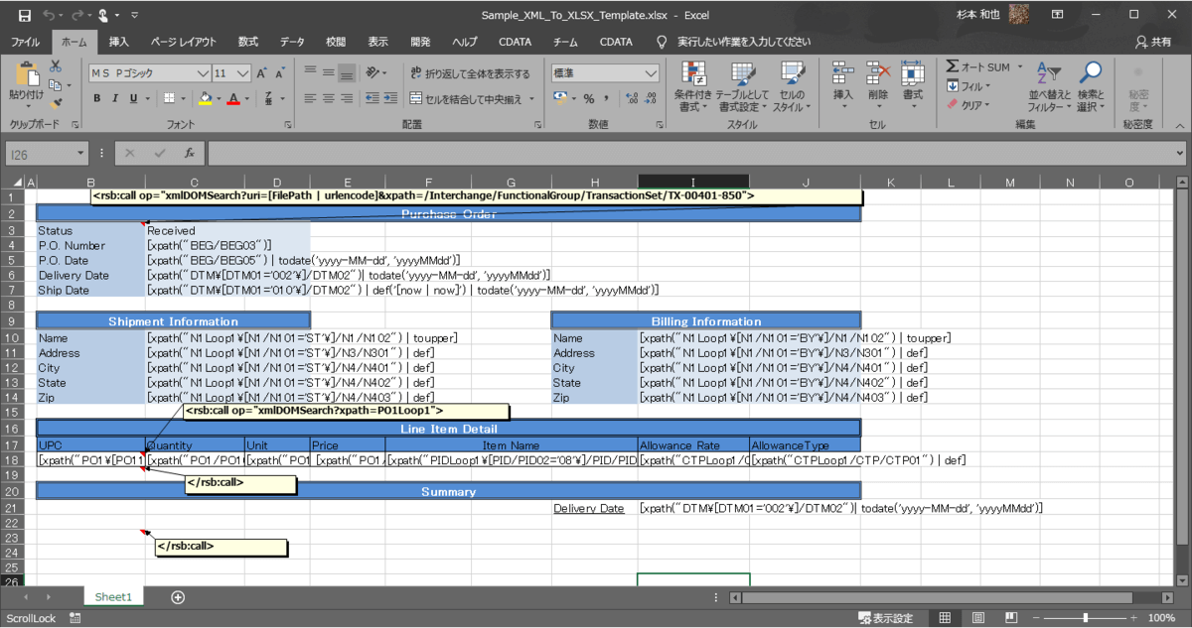
Task: Toggle Bold formatting
Action: (x=97, y=98)
